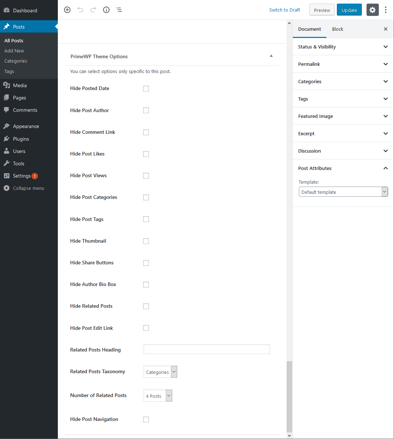The image size is (394, 439).
Task: Click the editor vertical scrollbar thumb
Action: click(289, 396)
